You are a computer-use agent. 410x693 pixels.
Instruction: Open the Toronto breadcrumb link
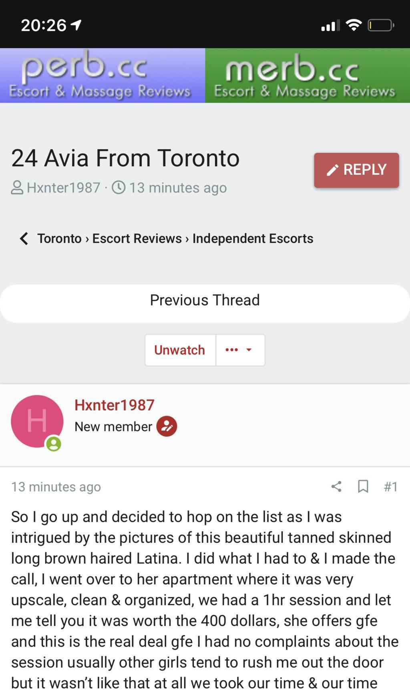click(x=59, y=238)
